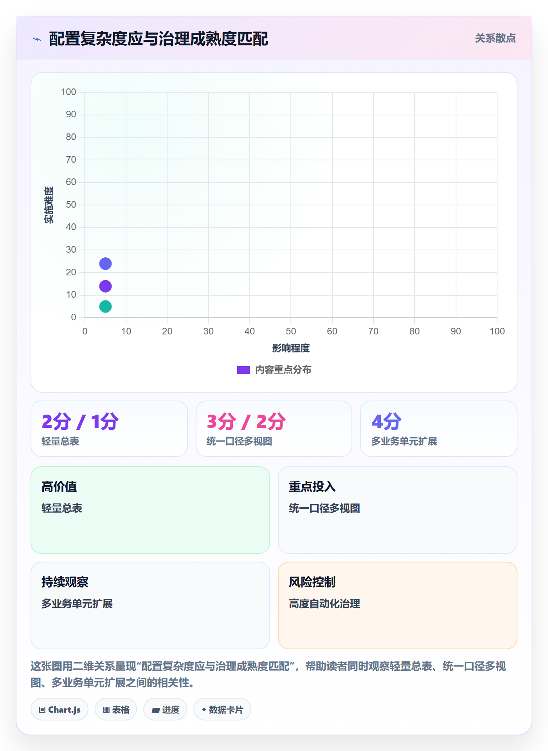548x751 pixels.
Task: Select the blue scatter point near 24
Action: tap(105, 264)
